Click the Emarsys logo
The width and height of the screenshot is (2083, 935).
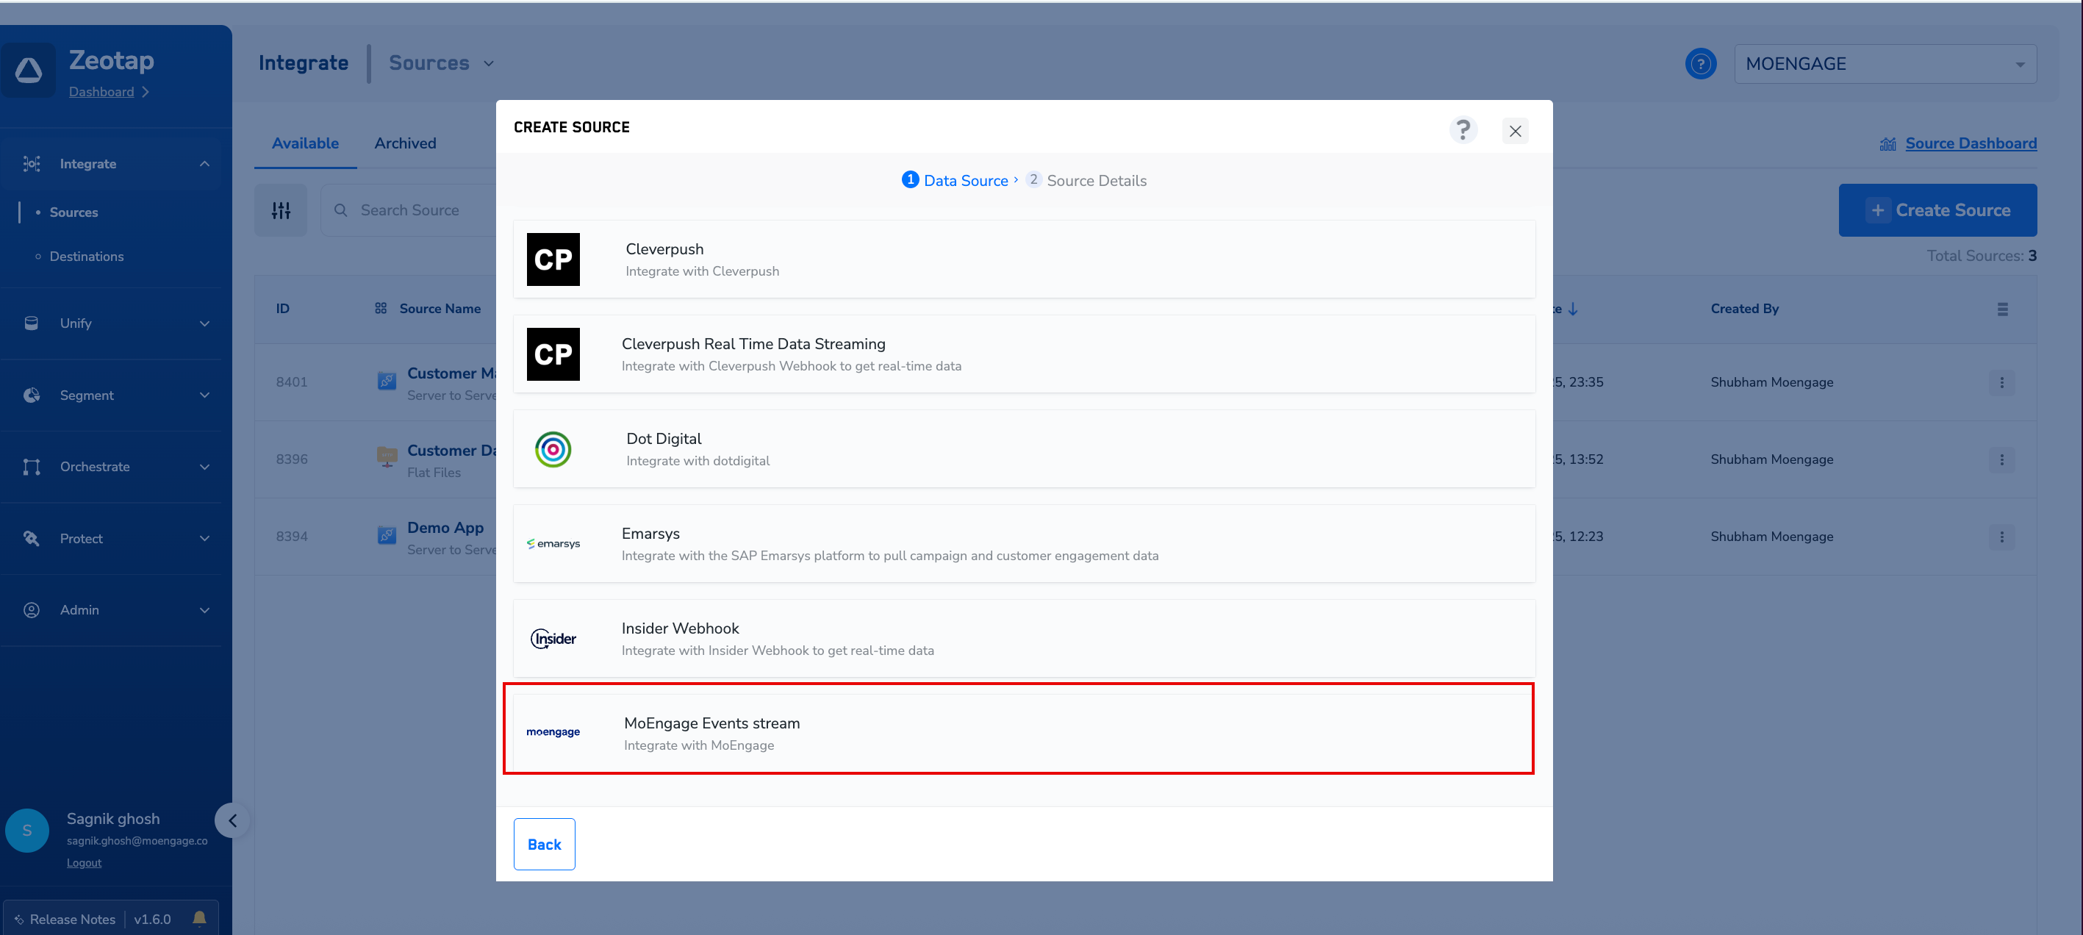tap(553, 543)
